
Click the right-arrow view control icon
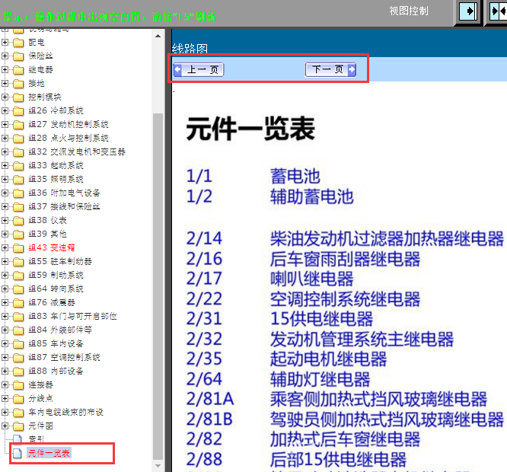click(468, 11)
